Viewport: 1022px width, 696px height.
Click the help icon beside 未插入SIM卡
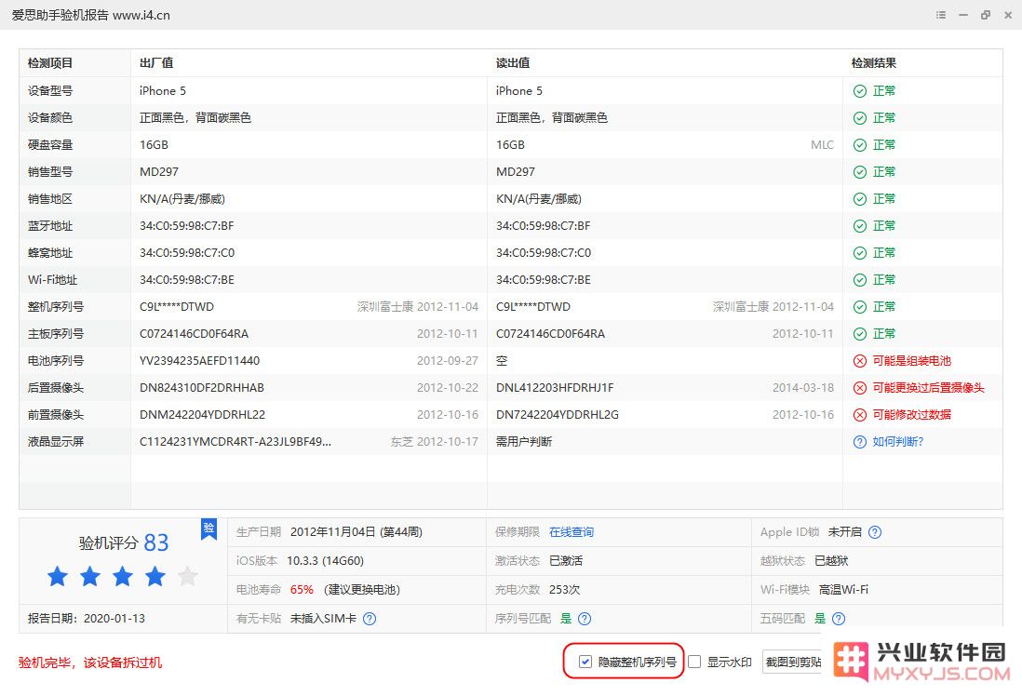tap(370, 619)
